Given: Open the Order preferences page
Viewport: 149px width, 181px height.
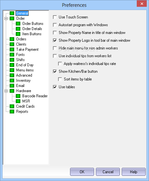Looking at the screenshot, I should click(20, 18).
